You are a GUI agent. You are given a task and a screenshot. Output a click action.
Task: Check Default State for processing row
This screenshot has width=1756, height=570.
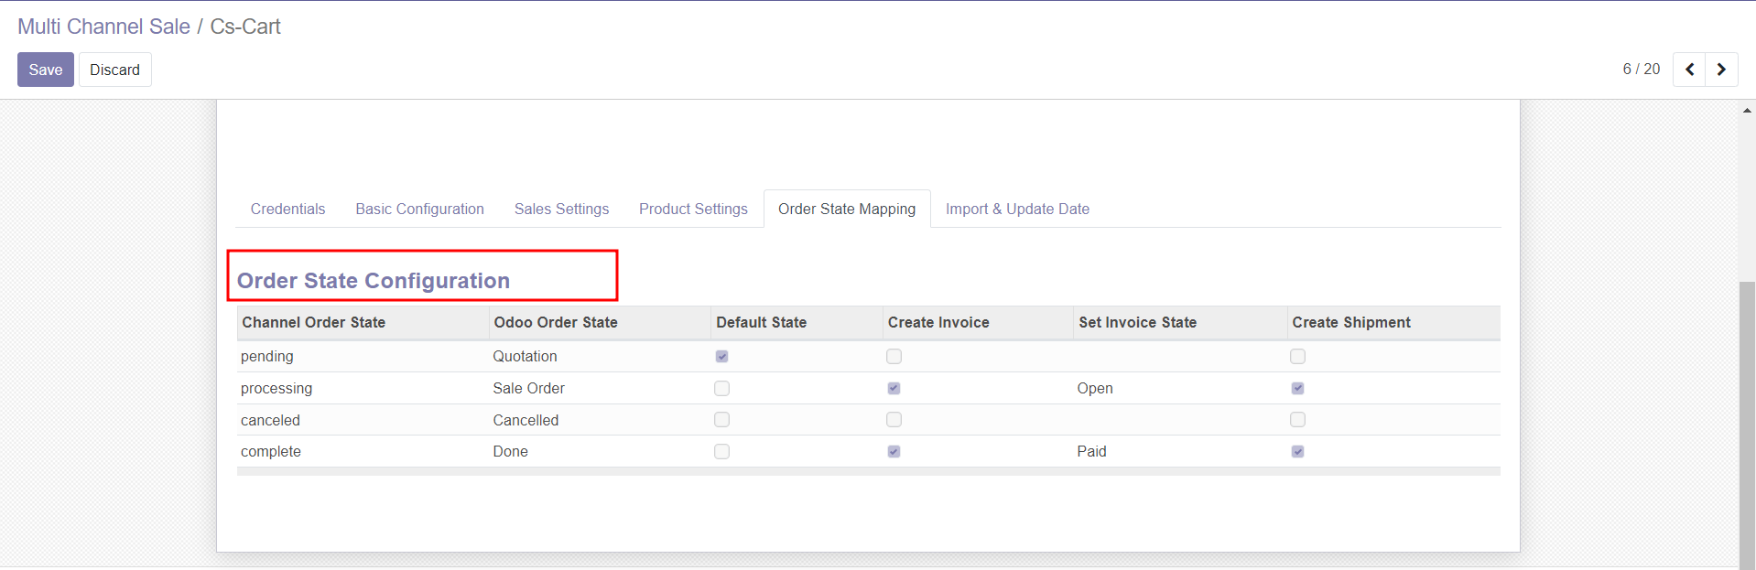pos(721,389)
